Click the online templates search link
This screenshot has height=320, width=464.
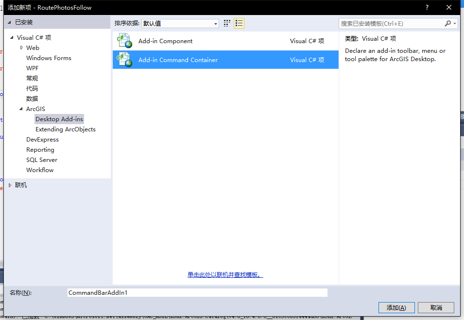225,275
